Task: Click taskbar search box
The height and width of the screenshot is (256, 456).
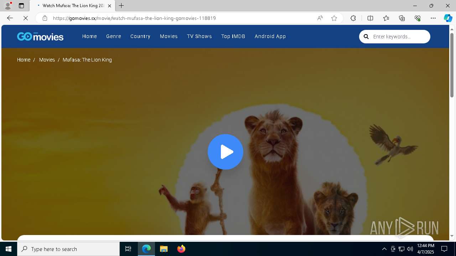Action: [x=68, y=249]
